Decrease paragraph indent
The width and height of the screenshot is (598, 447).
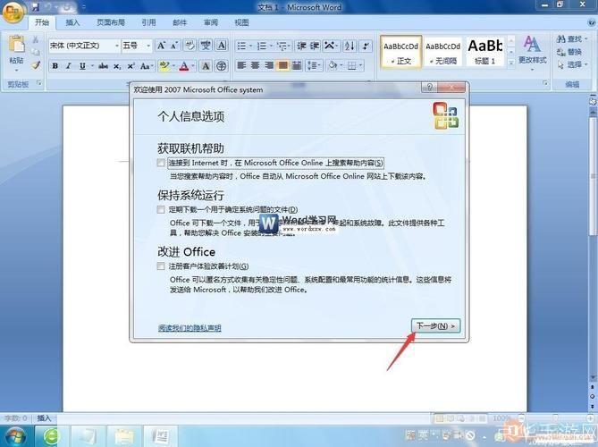[x=301, y=46]
